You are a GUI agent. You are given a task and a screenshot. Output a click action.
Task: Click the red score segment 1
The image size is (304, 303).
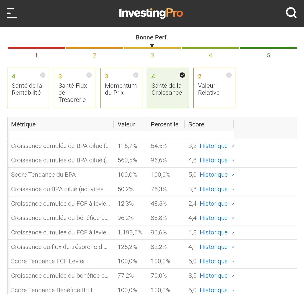click(36, 48)
